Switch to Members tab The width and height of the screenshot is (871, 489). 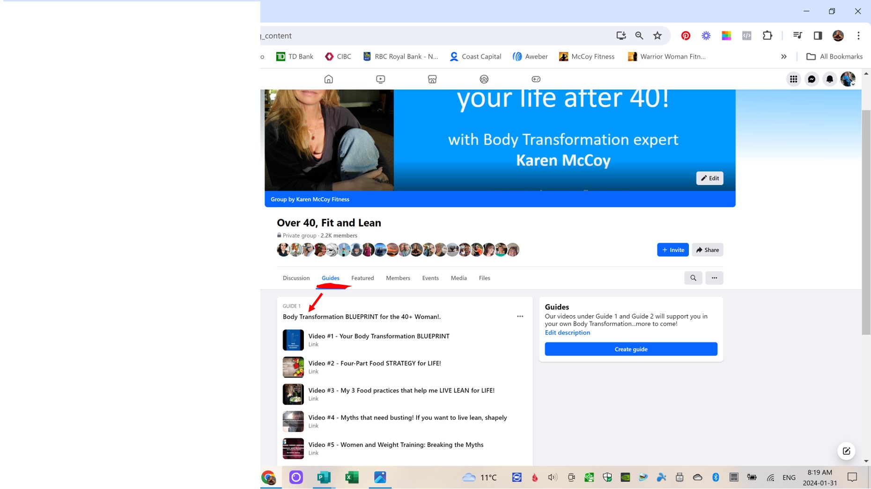tap(398, 278)
